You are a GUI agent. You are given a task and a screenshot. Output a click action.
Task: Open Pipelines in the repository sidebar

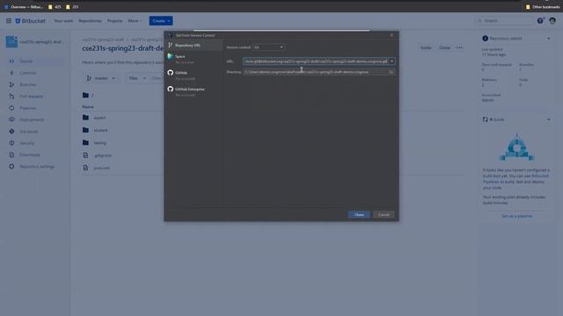point(27,108)
